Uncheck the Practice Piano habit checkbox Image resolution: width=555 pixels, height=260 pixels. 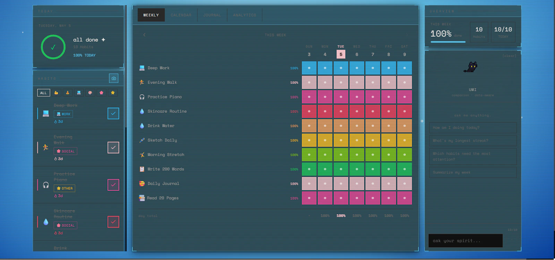[x=113, y=185]
